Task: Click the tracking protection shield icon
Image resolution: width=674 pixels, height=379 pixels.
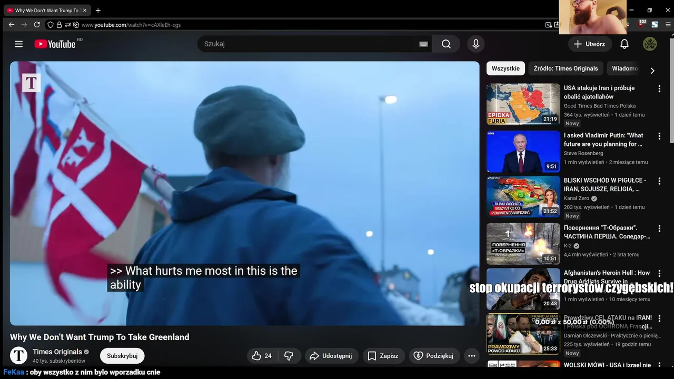Action: tap(51, 25)
